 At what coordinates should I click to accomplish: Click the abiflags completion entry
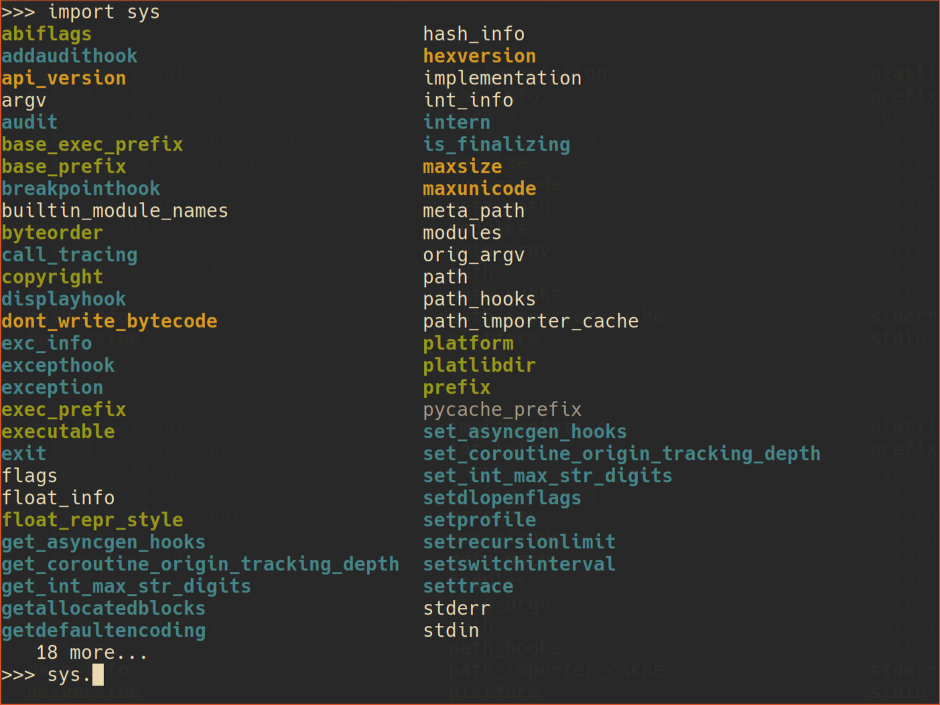coord(46,34)
